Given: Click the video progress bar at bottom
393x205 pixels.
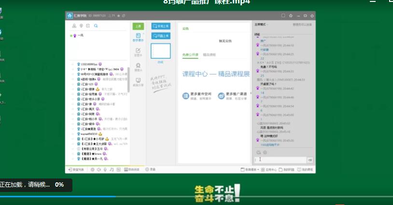Looking at the screenshot, I should click(x=193, y=196).
